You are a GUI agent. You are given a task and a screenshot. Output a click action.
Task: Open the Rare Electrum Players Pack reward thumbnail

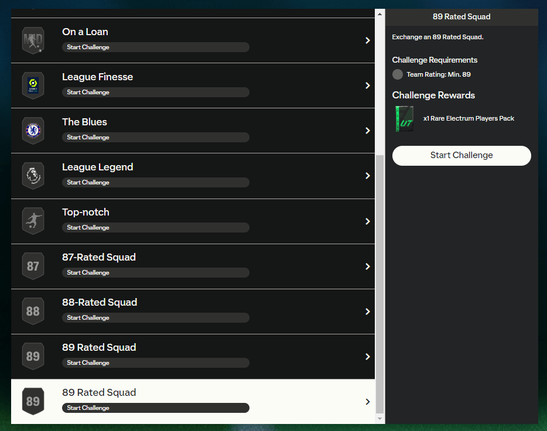pos(404,119)
